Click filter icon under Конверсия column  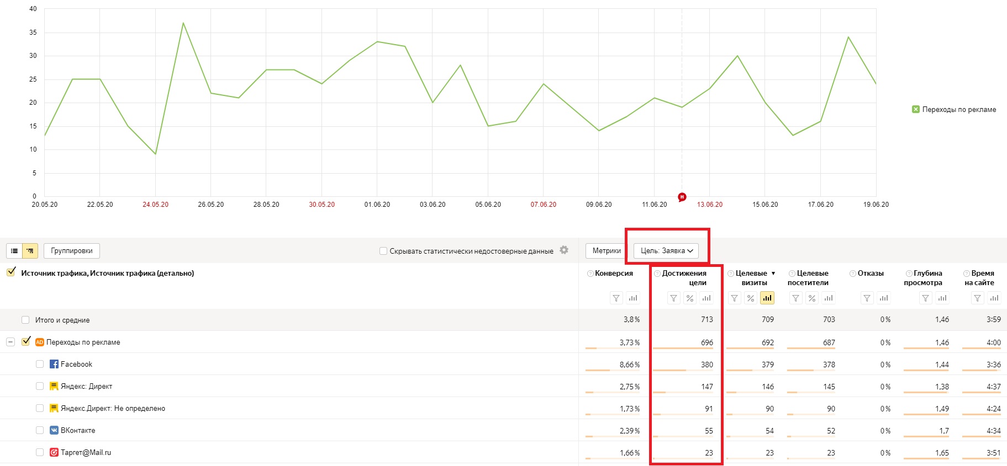pos(616,298)
